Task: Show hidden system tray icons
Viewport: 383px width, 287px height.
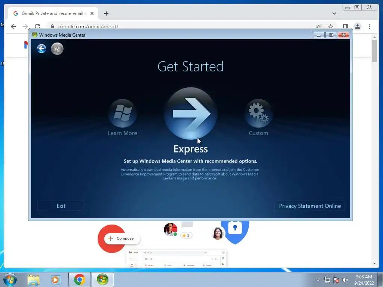Action: tap(318, 280)
